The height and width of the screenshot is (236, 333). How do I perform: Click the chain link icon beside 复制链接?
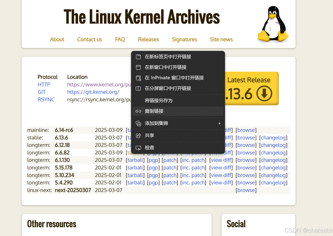(x=138, y=111)
